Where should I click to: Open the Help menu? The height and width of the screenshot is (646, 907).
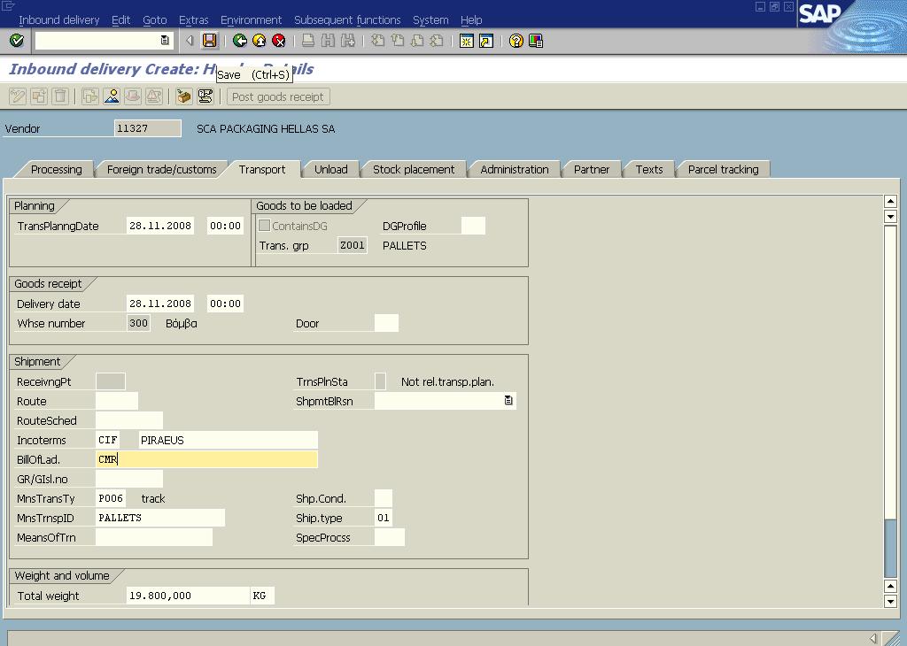pos(471,19)
